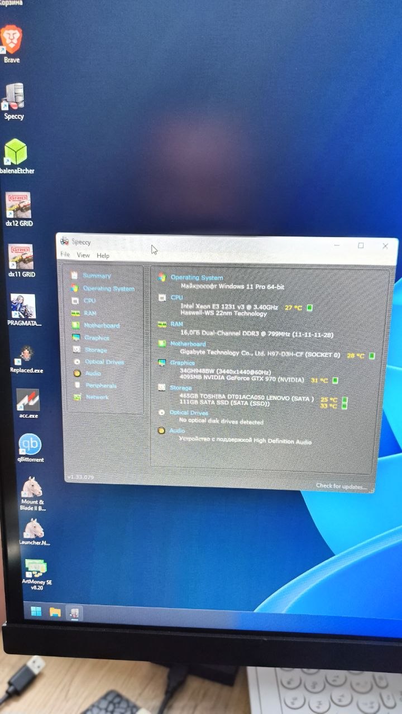Open the qBittorrent desktop shortcut
Screen dimensions: 402x714
point(30,448)
